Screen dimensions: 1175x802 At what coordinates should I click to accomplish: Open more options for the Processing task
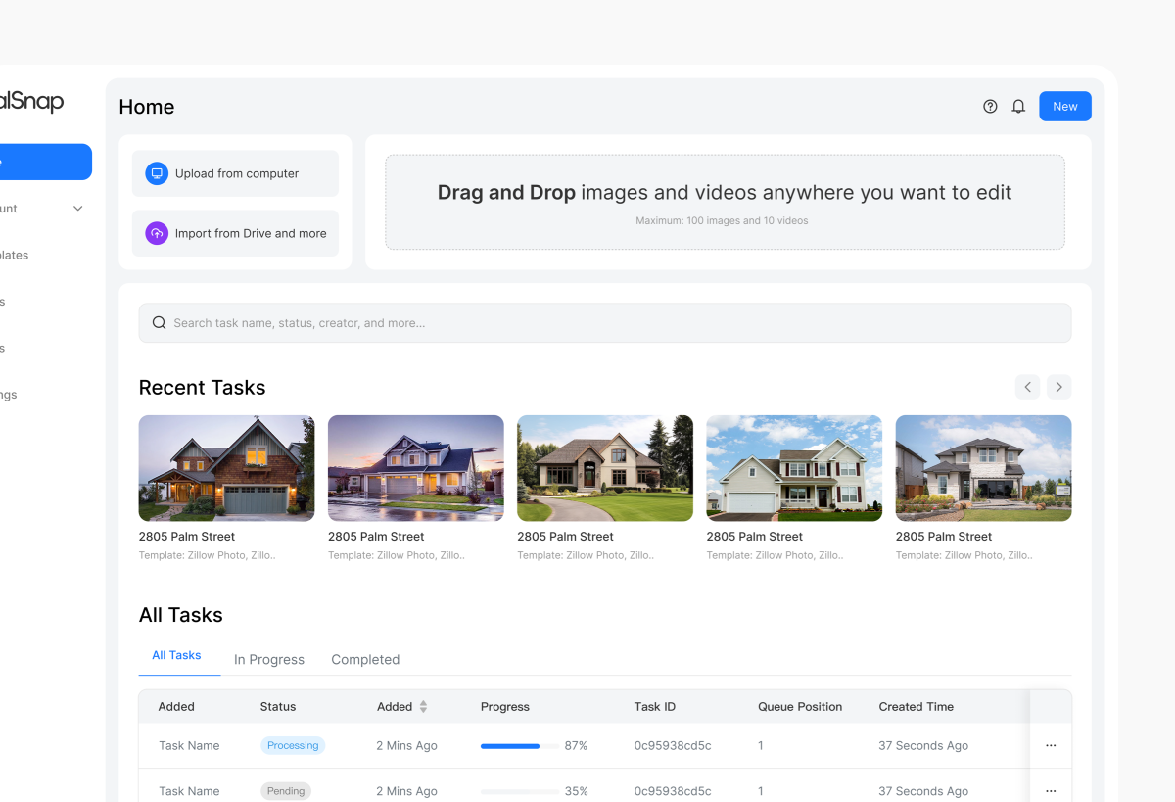coord(1051,746)
